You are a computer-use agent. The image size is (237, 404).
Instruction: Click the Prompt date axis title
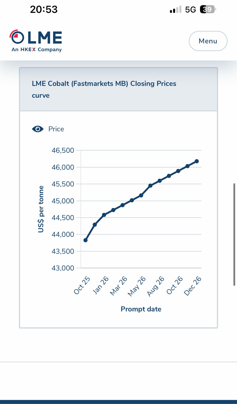(x=141, y=309)
